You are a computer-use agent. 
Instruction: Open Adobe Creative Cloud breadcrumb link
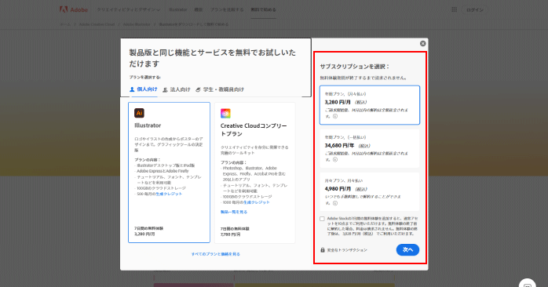(x=97, y=24)
